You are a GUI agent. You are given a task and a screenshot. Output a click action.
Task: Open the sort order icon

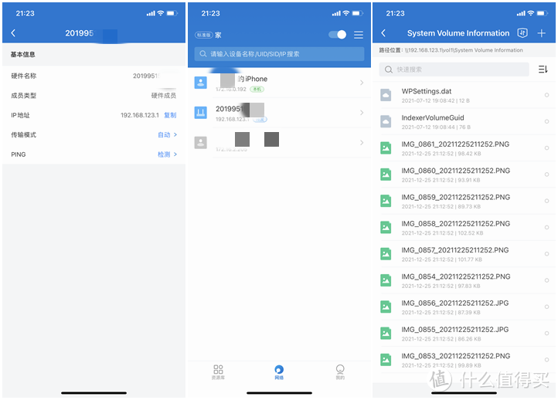pos(543,69)
